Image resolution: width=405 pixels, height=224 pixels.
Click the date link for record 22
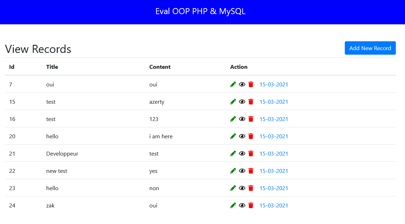(274, 171)
